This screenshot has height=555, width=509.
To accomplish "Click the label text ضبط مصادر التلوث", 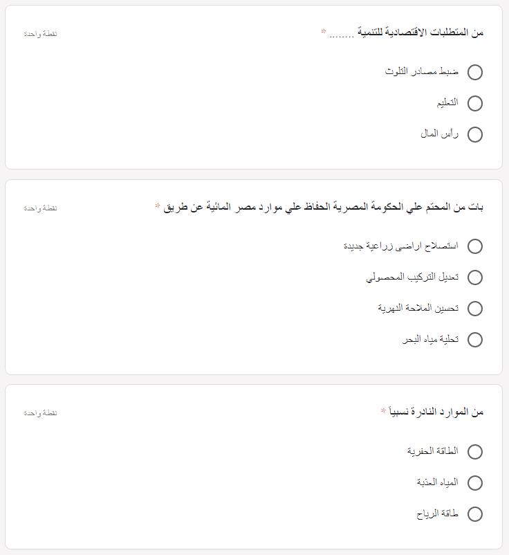I will point(422,71).
